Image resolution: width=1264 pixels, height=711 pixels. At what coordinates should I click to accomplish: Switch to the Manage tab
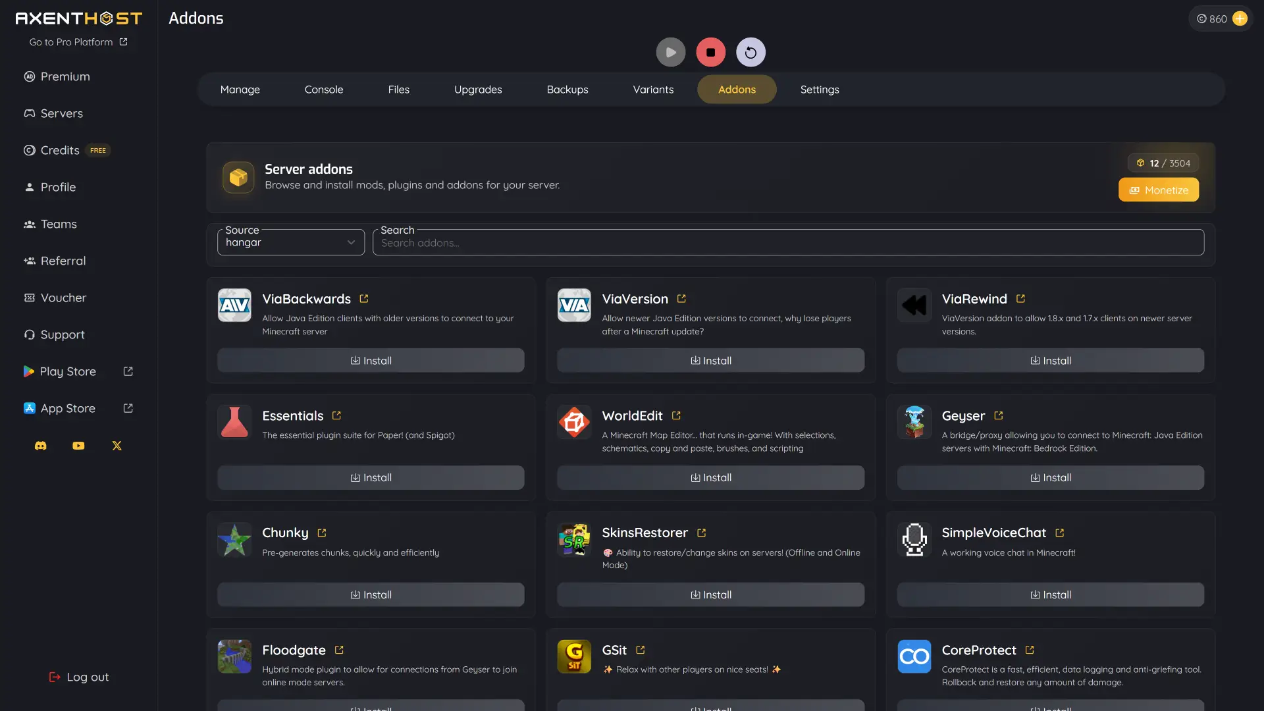point(240,90)
